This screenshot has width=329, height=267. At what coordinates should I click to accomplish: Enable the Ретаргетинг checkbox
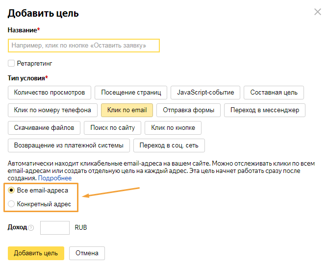click(x=11, y=63)
